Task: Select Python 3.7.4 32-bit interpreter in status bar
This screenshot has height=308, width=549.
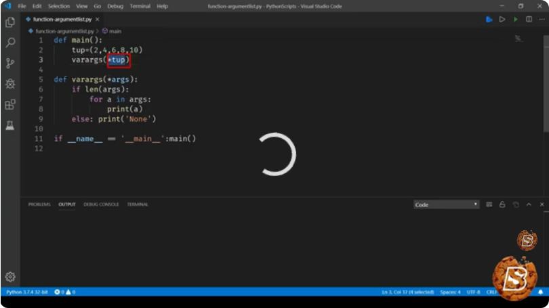Action: pos(27,292)
